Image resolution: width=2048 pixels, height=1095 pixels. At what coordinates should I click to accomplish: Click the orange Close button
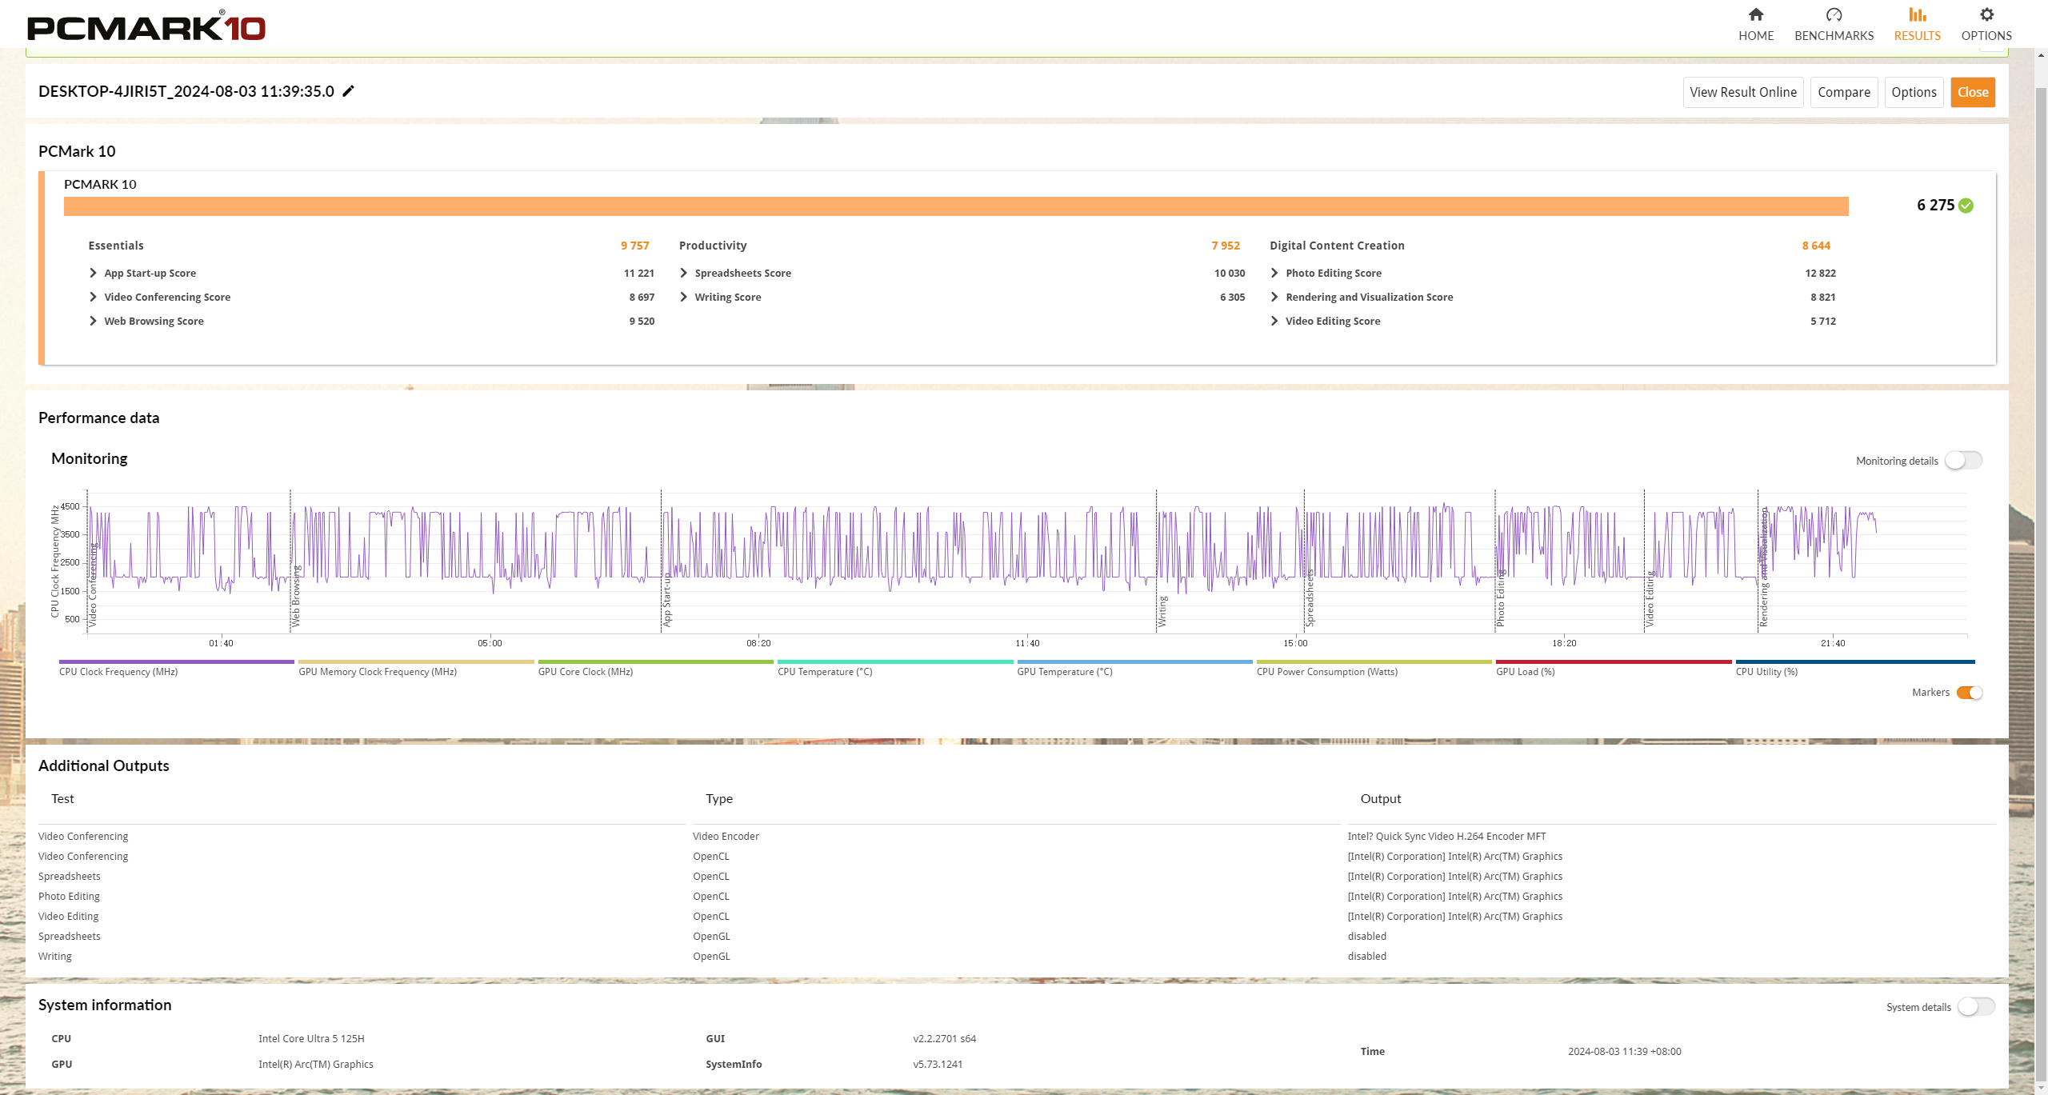pos(1972,93)
